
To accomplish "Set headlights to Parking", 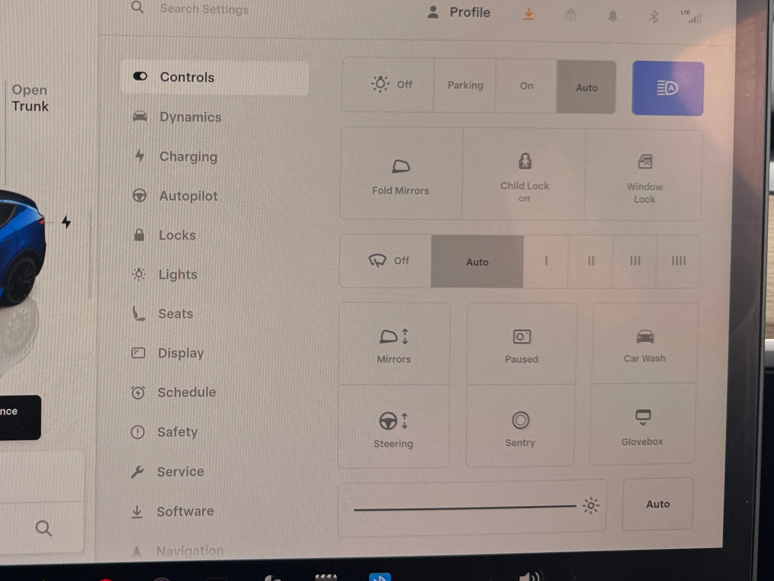I will 465,86.
